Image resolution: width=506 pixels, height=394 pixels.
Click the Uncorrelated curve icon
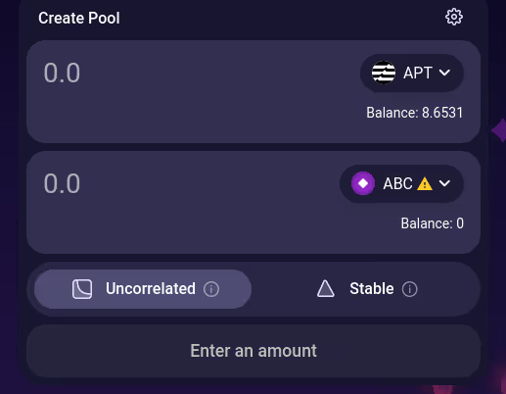point(82,289)
